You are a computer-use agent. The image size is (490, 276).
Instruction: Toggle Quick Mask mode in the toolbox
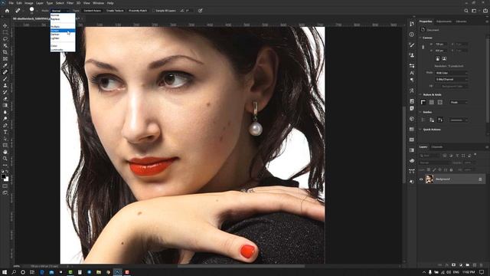(x=5, y=186)
